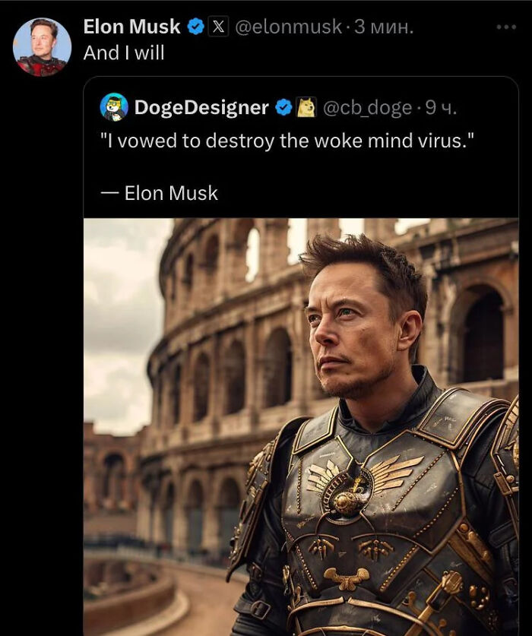Screen dimensions: 532x636
Task: Click the DogeDesigner avatar icon
Action: (x=114, y=107)
